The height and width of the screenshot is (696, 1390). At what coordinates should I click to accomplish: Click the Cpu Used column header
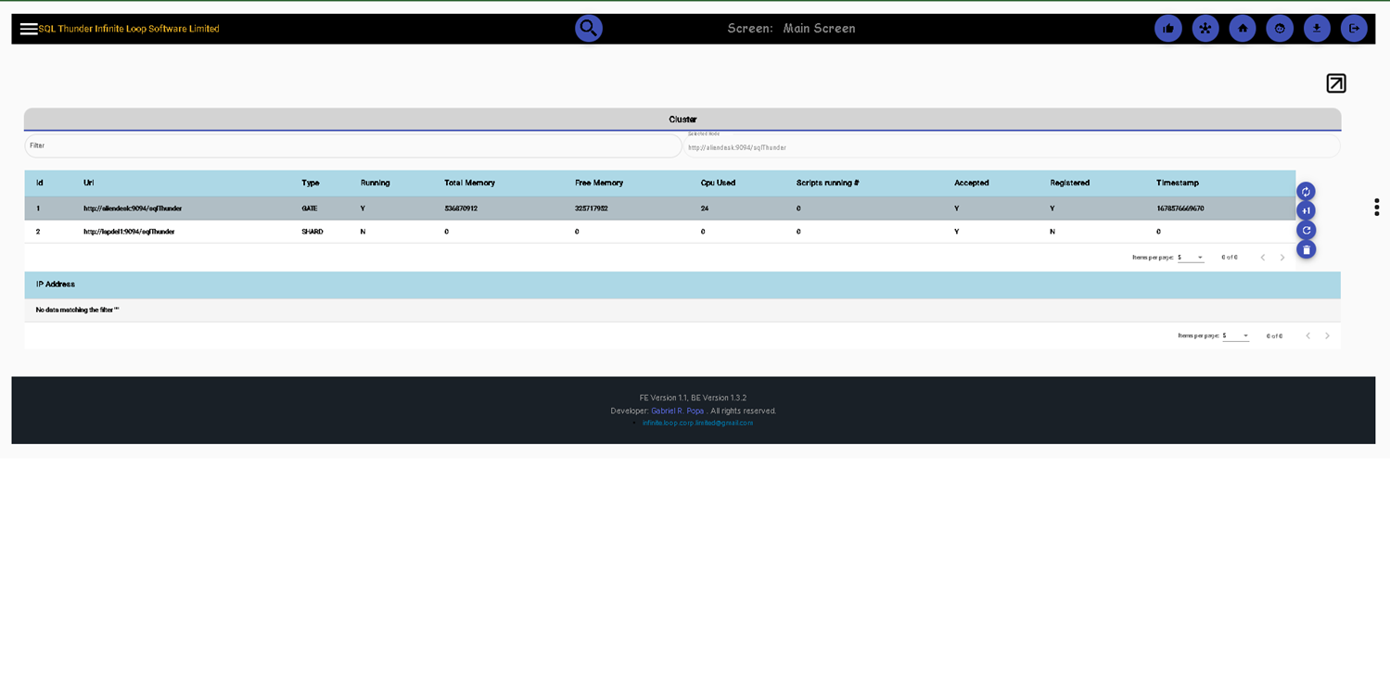719,183
